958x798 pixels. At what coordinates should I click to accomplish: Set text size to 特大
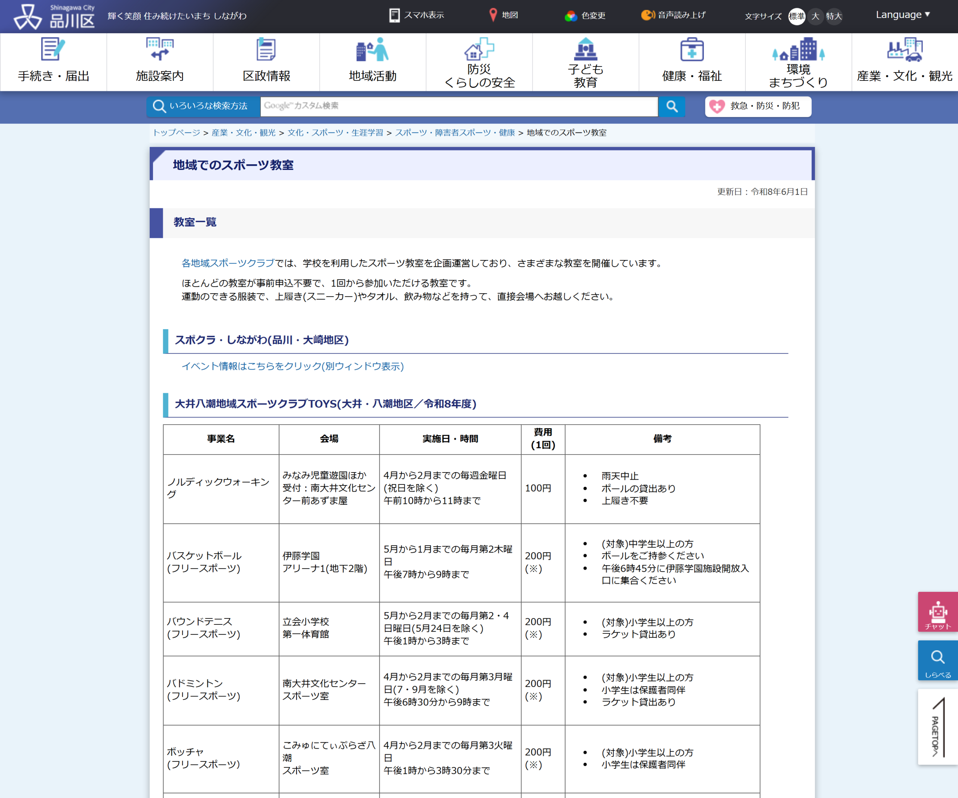834,16
